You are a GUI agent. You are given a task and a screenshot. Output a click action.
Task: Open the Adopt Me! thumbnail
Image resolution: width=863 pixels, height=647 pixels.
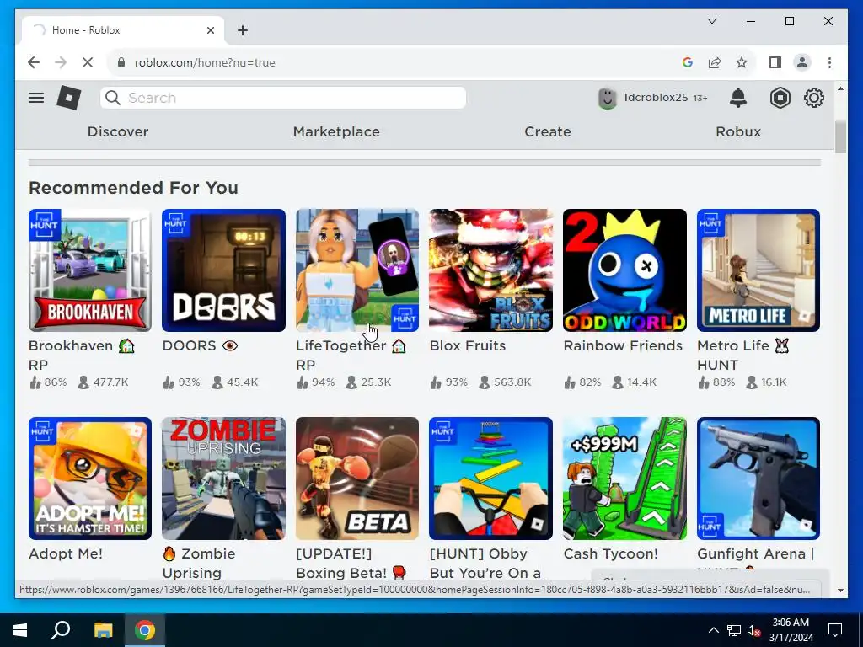click(x=90, y=479)
